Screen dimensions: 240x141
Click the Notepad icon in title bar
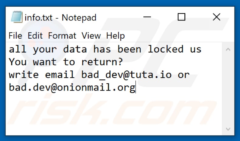(x=17, y=17)
